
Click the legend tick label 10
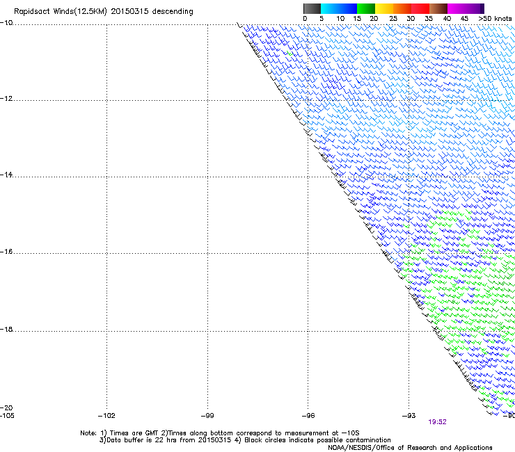[340, 19]
